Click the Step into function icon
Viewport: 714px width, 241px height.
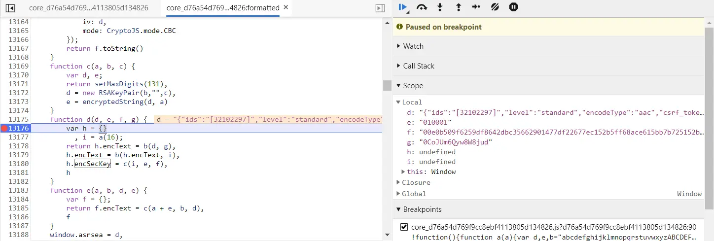pos(440,7)
